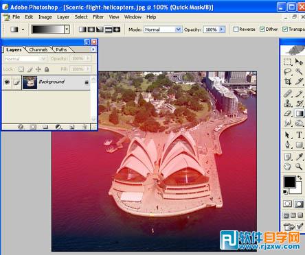The width and height of the screenshot is (305, 255).
Task: Open the Opacity slider arrow
Action: (222, 29)
